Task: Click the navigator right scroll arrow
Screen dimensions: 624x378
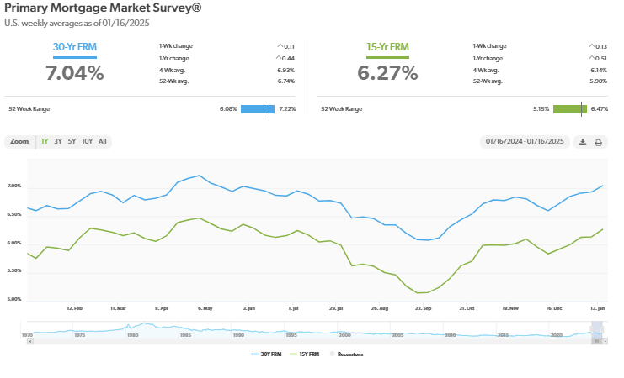Action: 605,342
